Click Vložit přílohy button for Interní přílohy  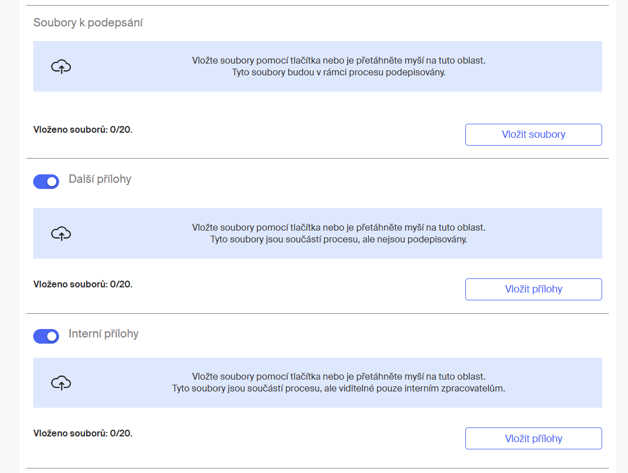533,439
